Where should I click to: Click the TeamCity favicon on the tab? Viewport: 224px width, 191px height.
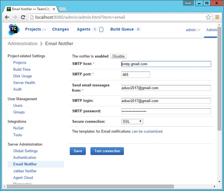pyautogui.click(x=9, y=9)
